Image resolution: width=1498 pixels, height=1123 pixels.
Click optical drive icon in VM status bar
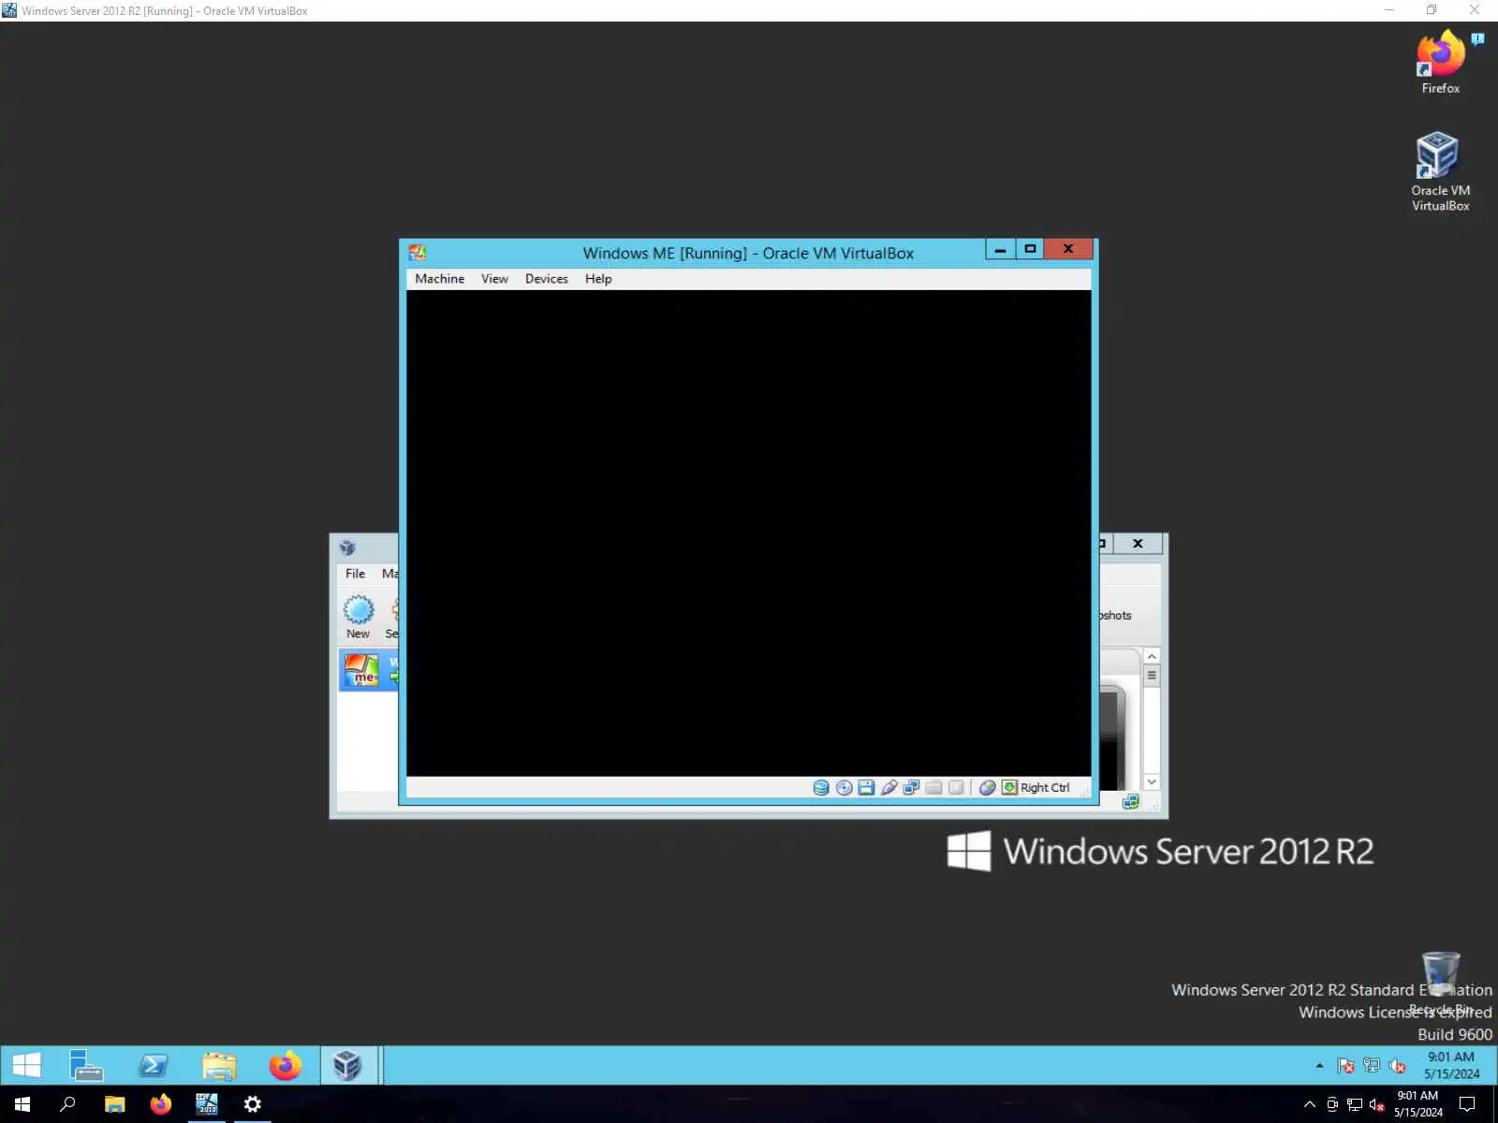(x=844, y=788)
